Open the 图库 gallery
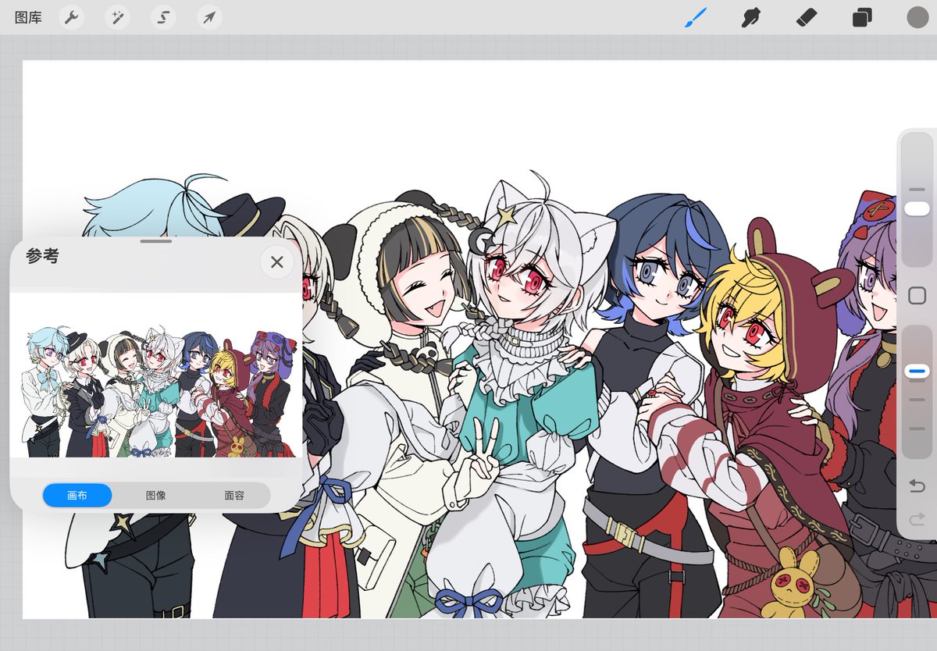Image resolution: width=937 pixels, height=651 pixels. point(28,17)
